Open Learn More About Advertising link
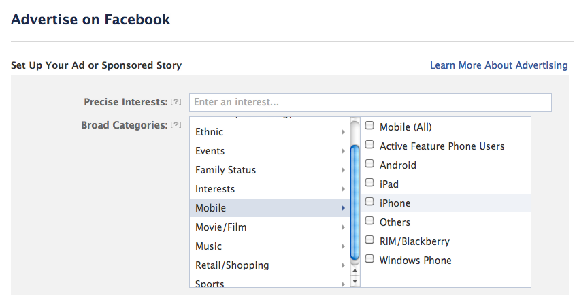This screenshot has height=302, width=577. [x=498, y=65]
